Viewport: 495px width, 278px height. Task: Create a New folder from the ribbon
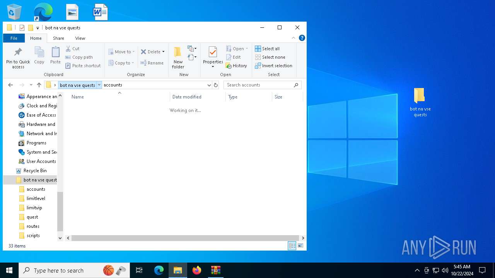[x=178, y=58]
